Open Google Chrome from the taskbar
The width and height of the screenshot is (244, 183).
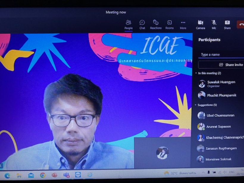[43, 175]
